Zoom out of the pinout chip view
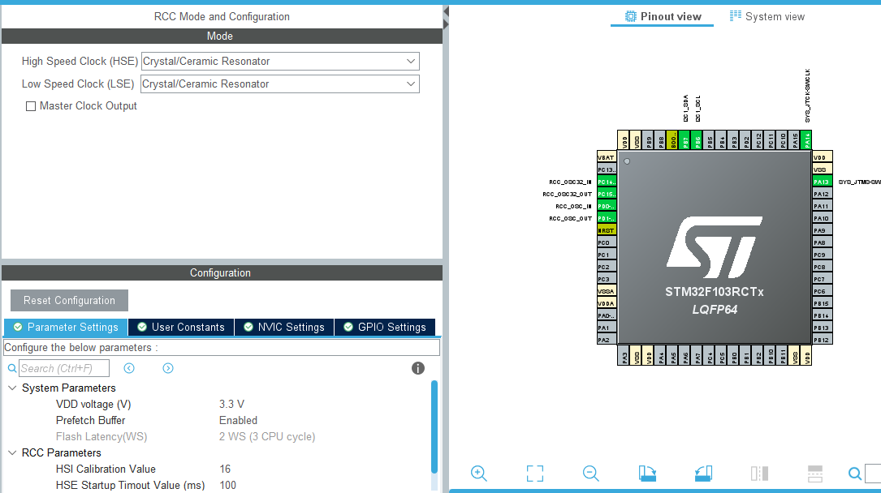Image resolution: width=881 pixels, height=493 pixels. coord(590,474)
